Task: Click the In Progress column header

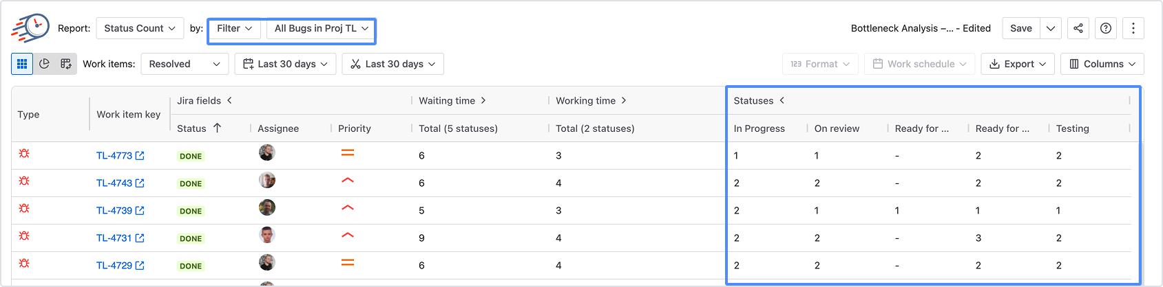Action: point(759,128)
